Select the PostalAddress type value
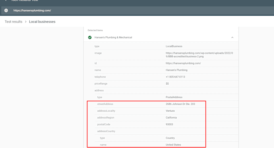Image resolution: width=274 pixels, height=148 pixels. [x=174, y=97]
